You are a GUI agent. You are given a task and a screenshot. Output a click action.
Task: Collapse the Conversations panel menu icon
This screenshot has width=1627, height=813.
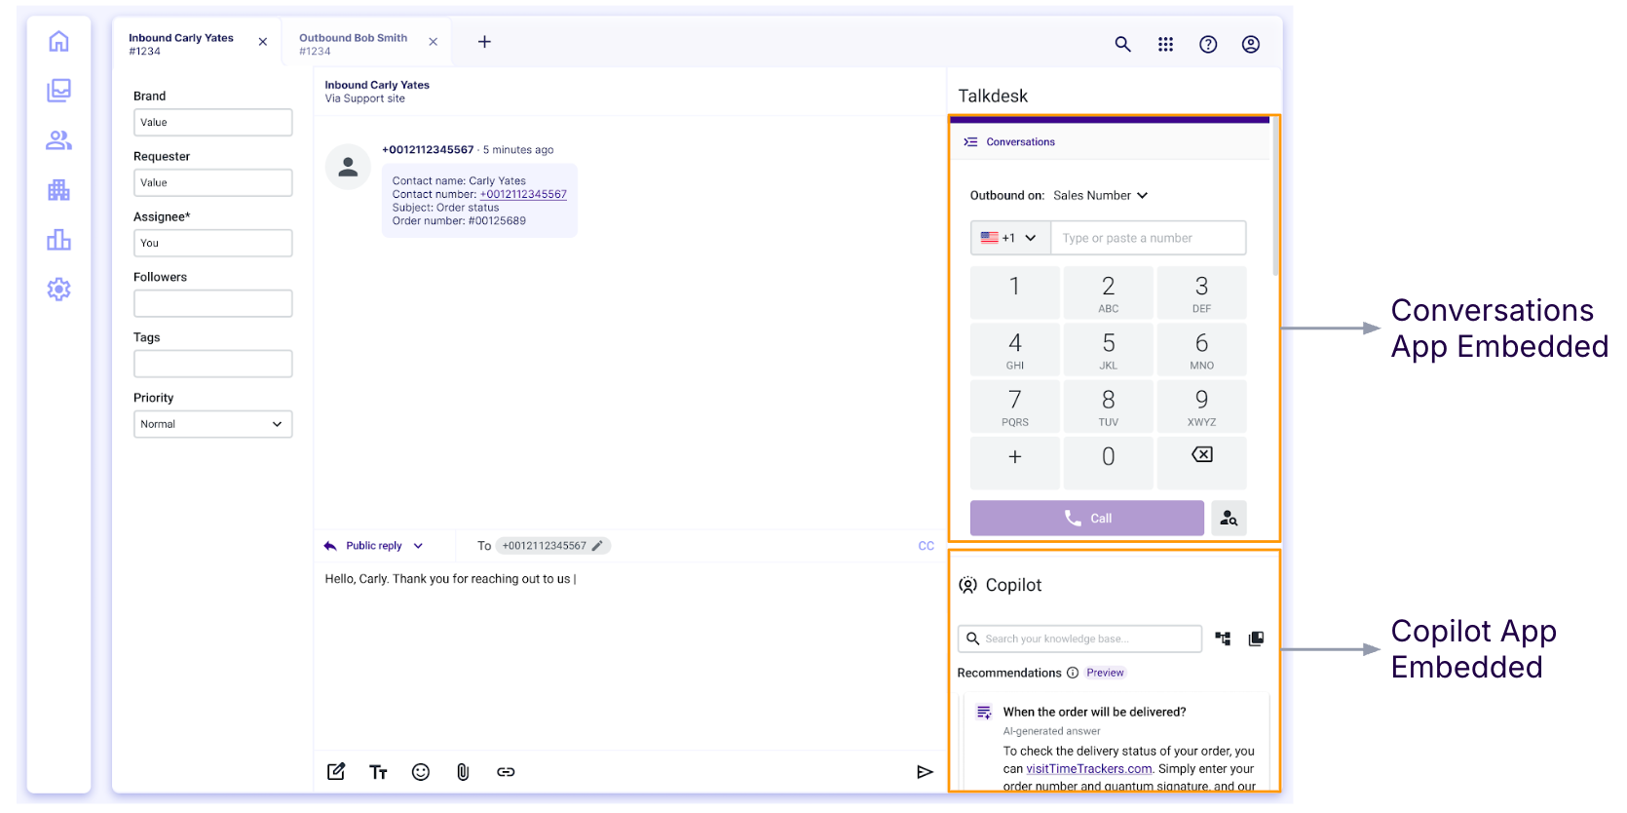970,142
